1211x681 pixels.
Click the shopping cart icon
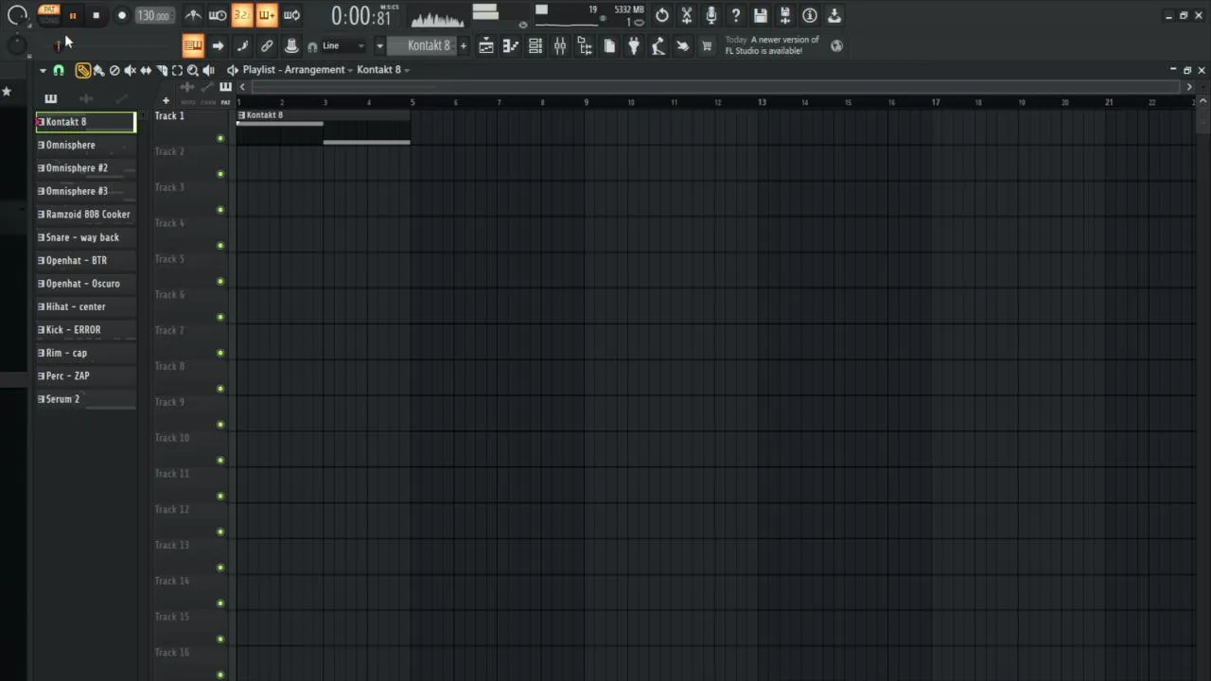[707, 45]
